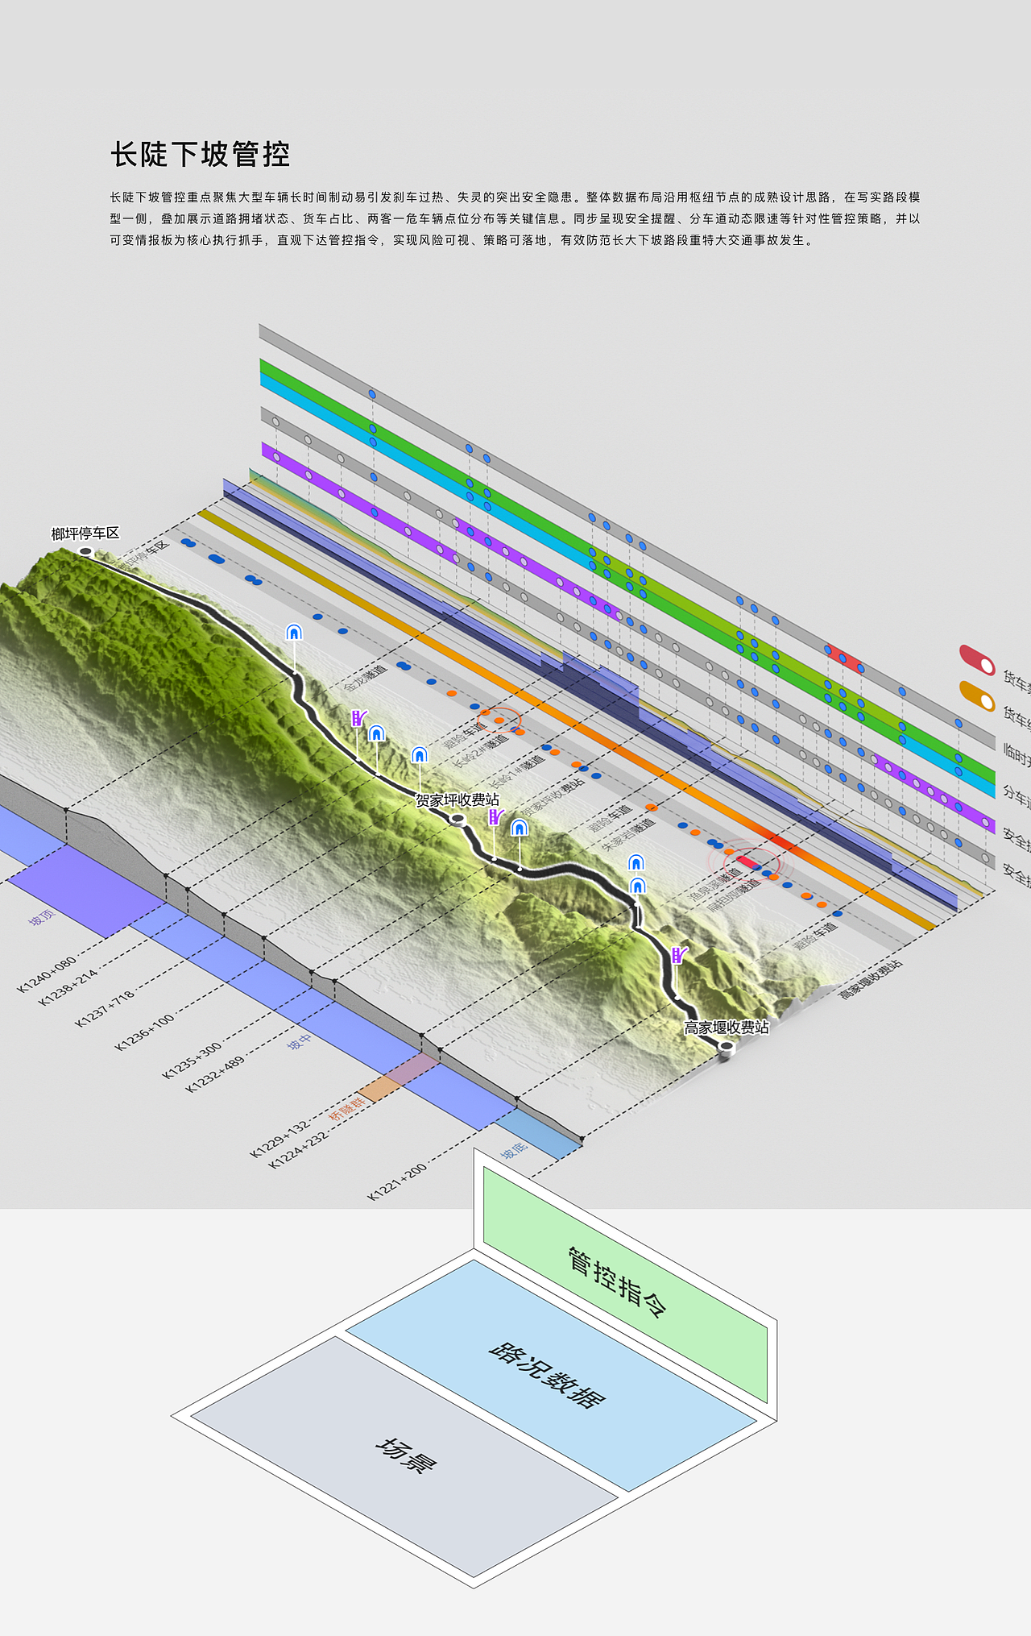Click the 榔坪停车区 white map label
Image resolution: width=1031 pixels, height=1636 pixels.
[x=85, y=533]
